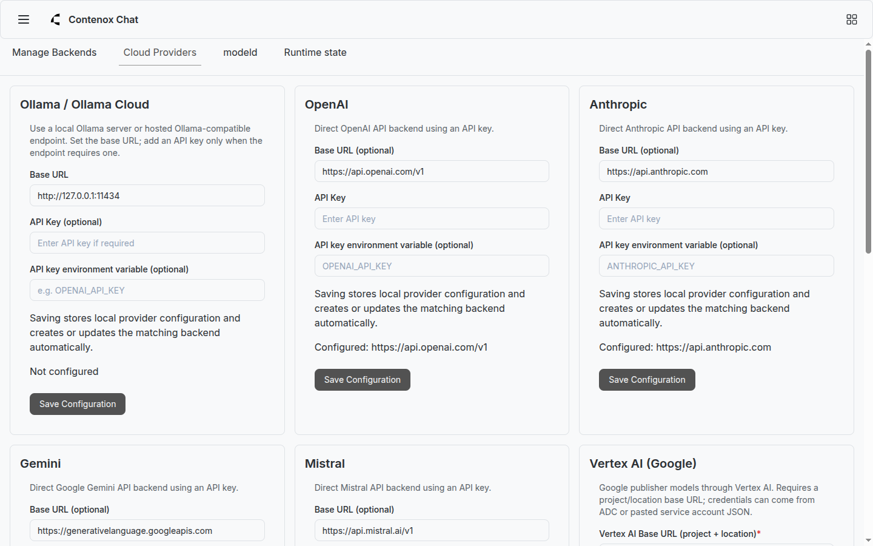Open the modeld tab
The height and width of the screenshot is (546, 873).
[240, 53]
